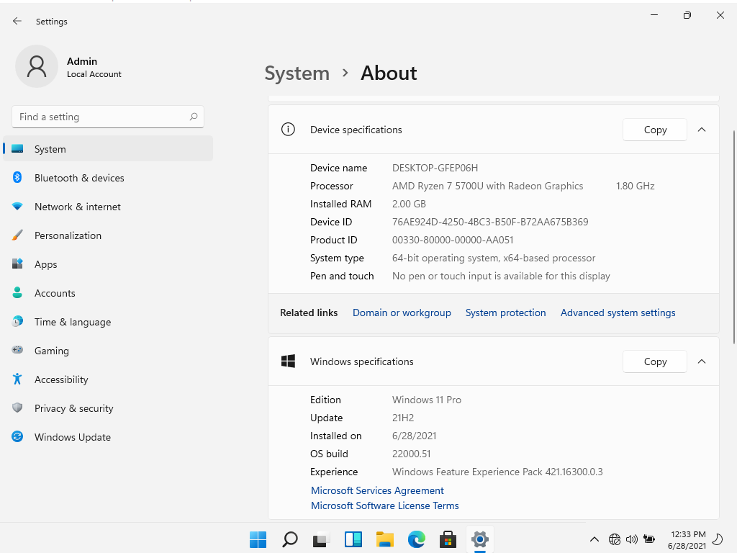Click the network globe tray icon
The width and height of the screenshot is (737, 553).
(x=615, y=539)
